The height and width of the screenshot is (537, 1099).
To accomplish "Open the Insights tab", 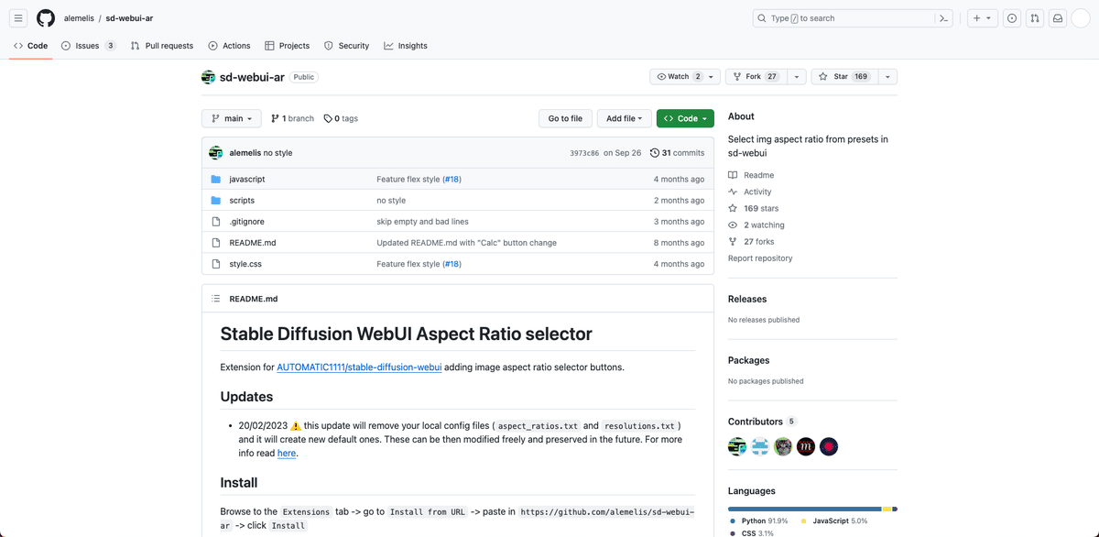I will coord(406,46).
